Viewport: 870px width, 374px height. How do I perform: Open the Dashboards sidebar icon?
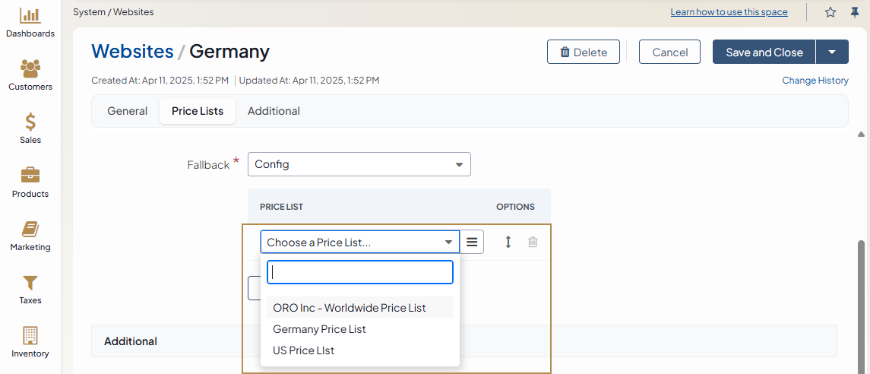tap(30, 15)
